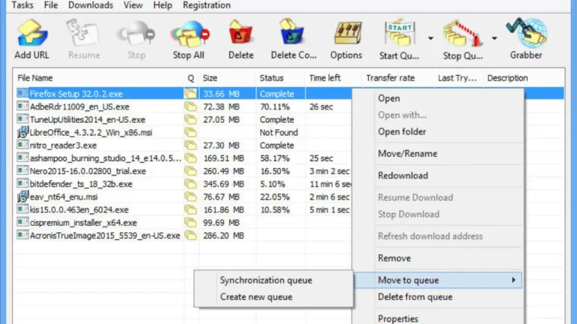Open the Registration menu

coord(207,5)
